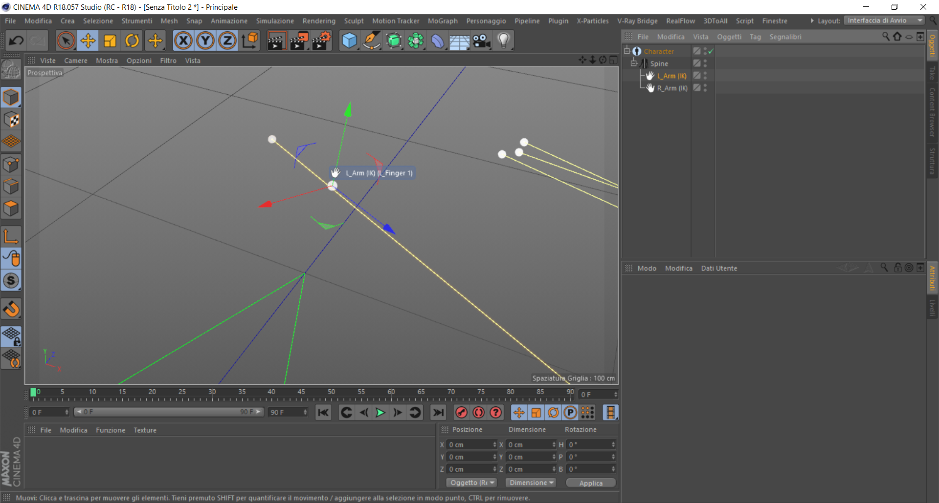Toggle world coordinate system icon
The height and width of the screenshot is (503, 939).
(250, 41)
